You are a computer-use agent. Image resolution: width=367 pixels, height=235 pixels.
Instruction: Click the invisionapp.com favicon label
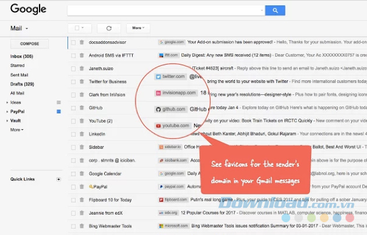coord(176,93)
